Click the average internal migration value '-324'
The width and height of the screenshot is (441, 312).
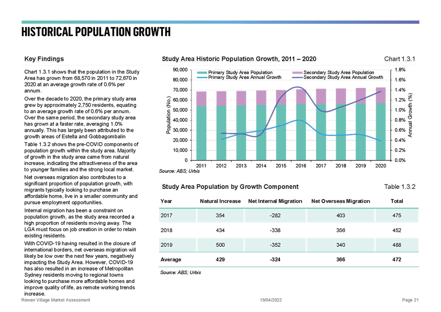(x=275, y=260)
